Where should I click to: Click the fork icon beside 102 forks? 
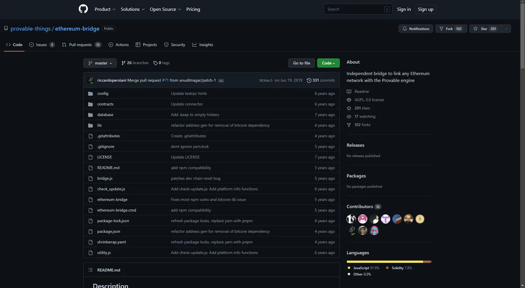(349, 125)
